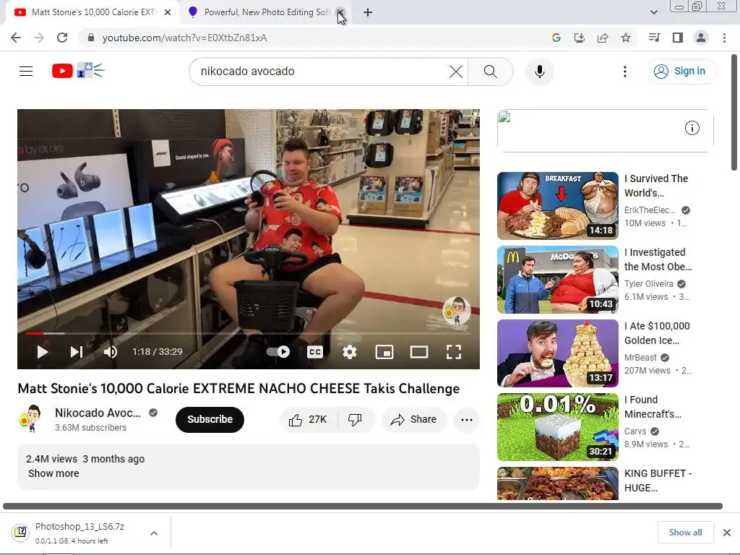Enable miniplayer mode
The image size is (740, 555).
pos(384,352)
